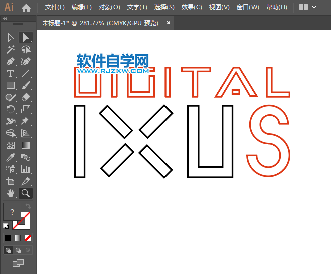The height and width of the screenshot is (274, 331).
Task: Enable Draw Behind mode
Action: [x=18, y=250]
